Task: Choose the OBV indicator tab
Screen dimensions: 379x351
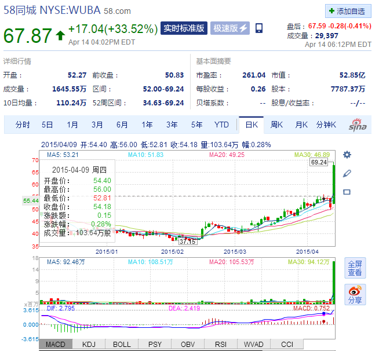Action: click(x=188, y=344)
